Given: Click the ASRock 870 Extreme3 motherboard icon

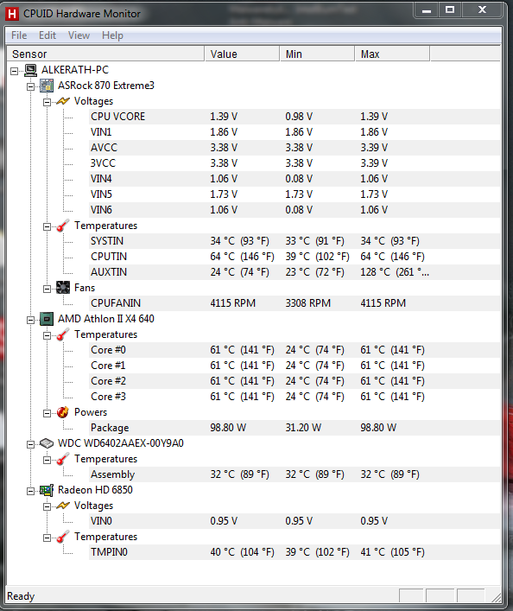Looking at the screenshot, I should pyautogui.click(x=47, y=86).
